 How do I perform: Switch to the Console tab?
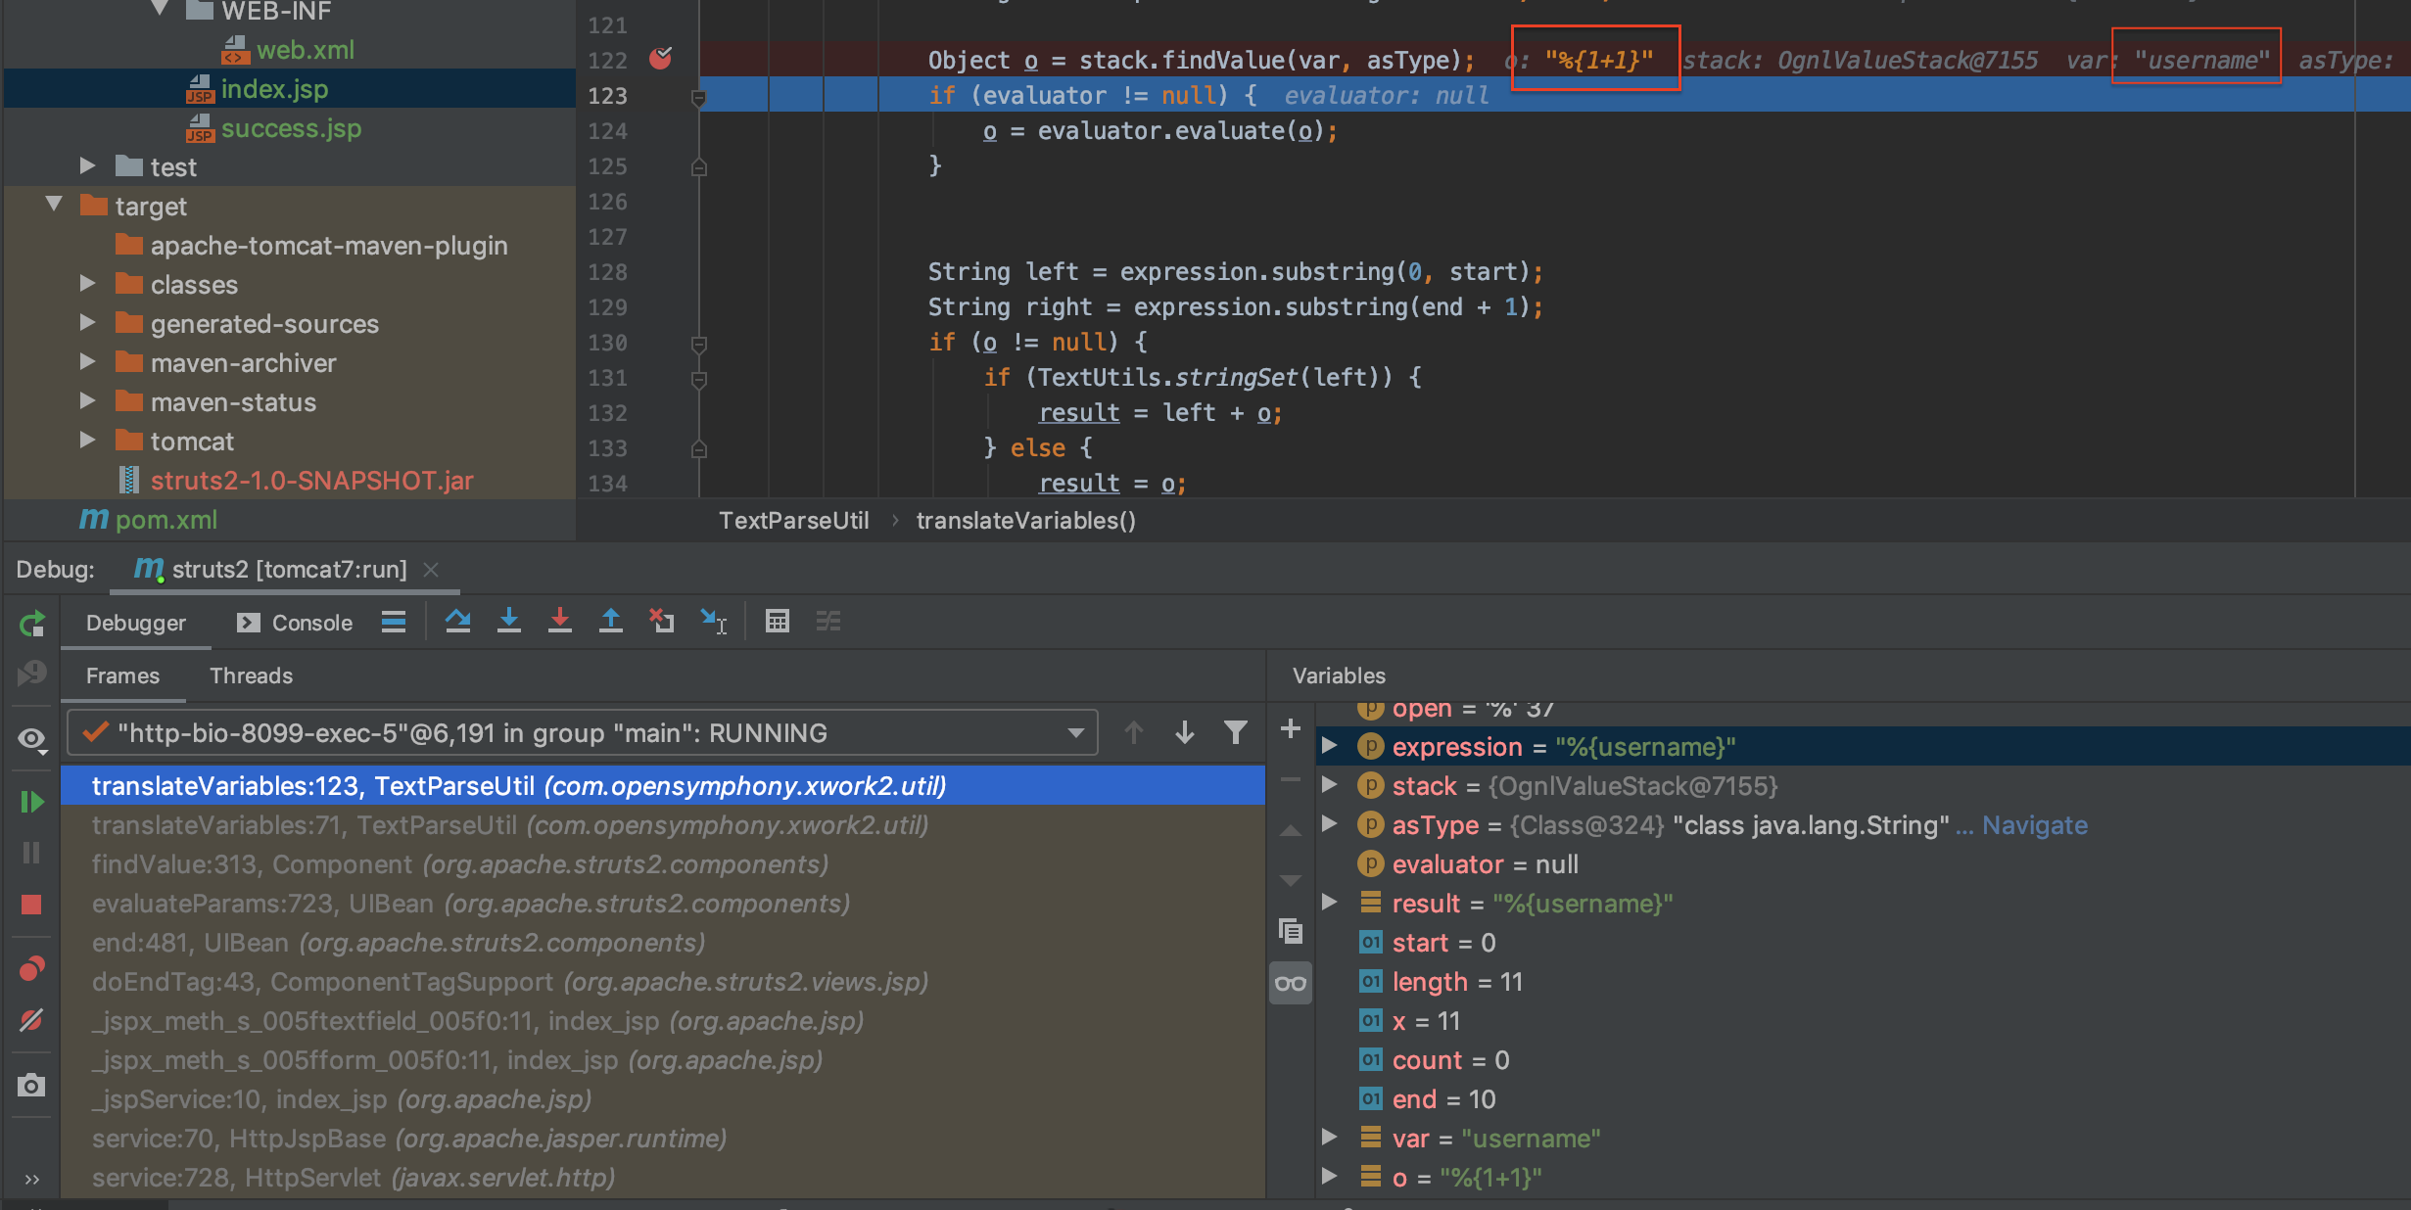(295, 623)
